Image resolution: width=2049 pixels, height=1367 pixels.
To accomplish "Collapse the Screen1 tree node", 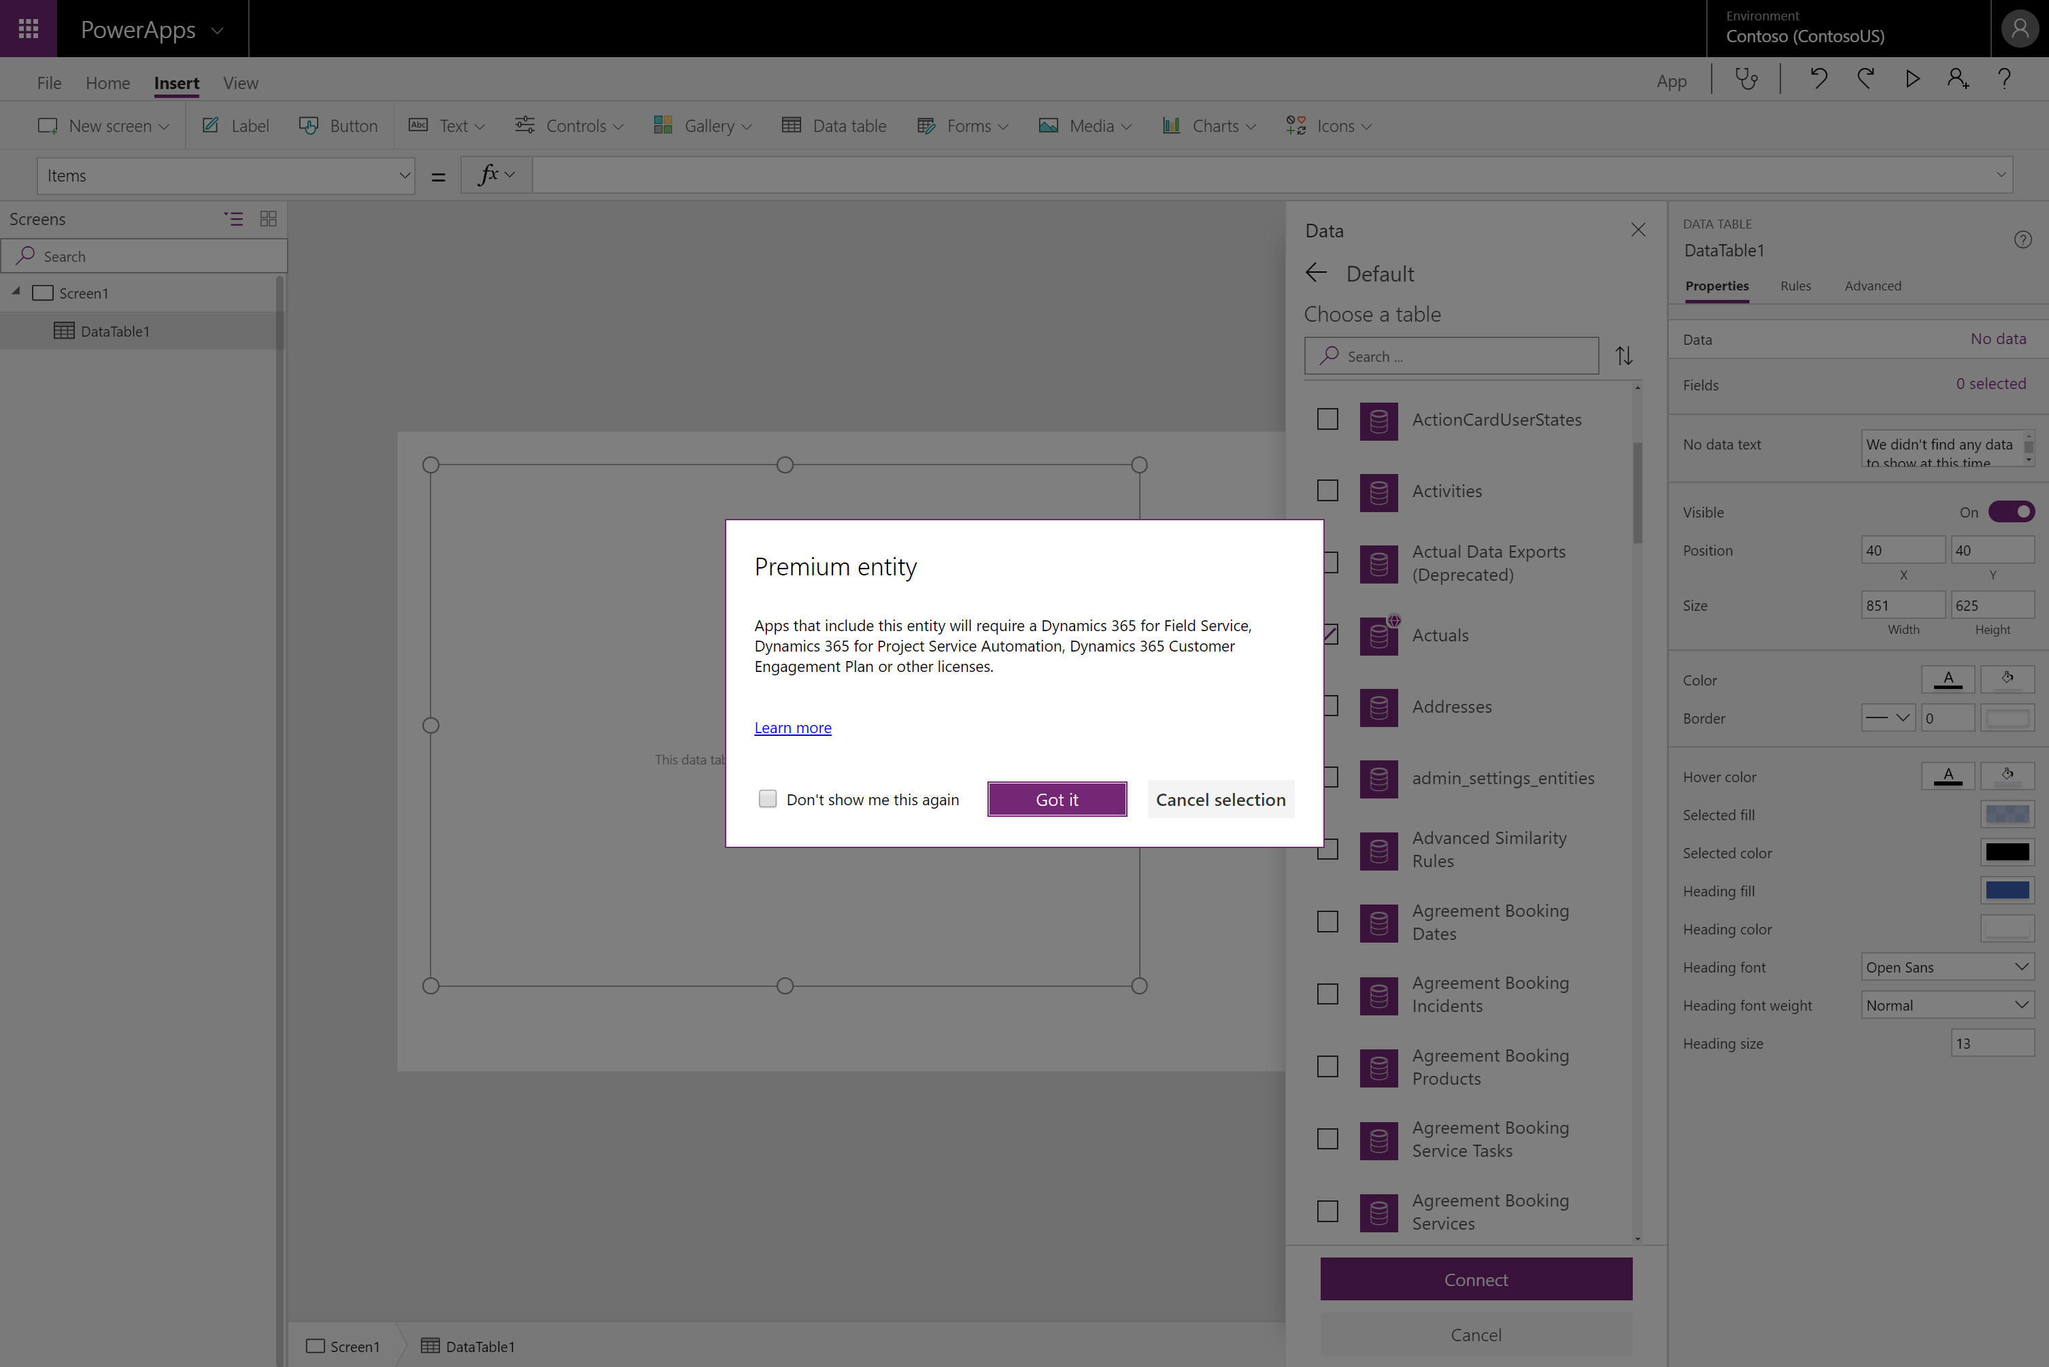I will tap(16, 291).
